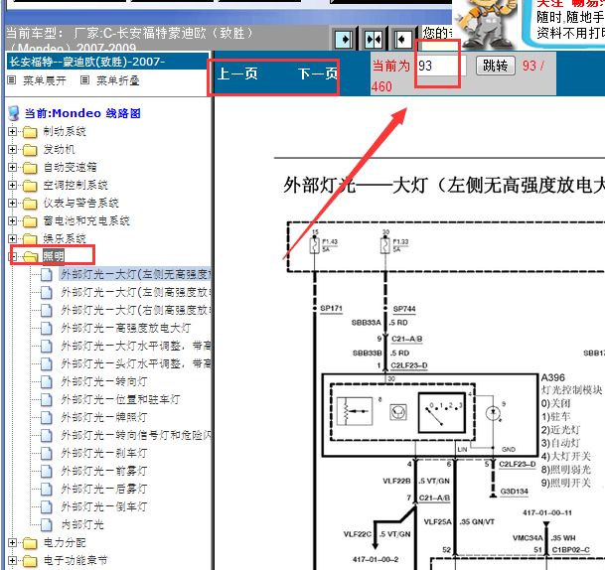Click the page icon for 外部灯光一刹车灯
The height and width of the screenshot is (570, 605).
pyautogui.click(x=47, y=453)
